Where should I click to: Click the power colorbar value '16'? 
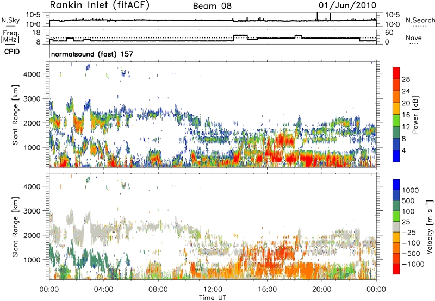coord(406,115)
